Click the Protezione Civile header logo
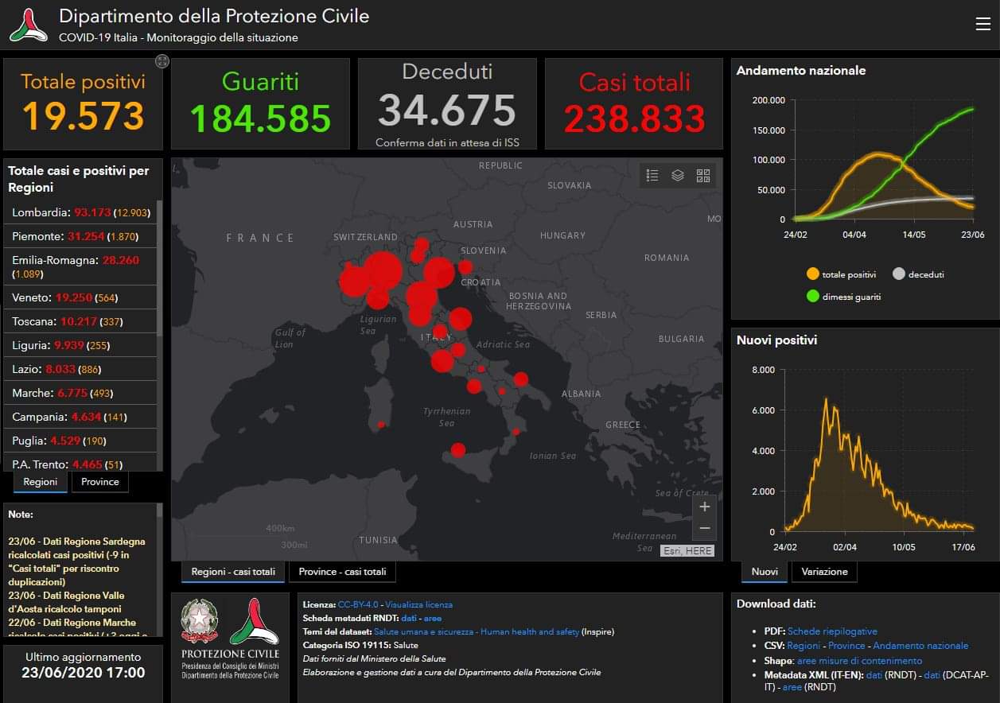The width and height of the screenshot is (1000, 703). click(x=29, y=25)
